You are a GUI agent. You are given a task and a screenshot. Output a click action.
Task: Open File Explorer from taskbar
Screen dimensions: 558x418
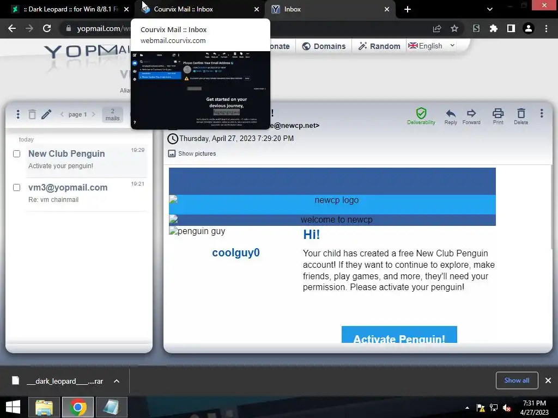tap(44, 407)
